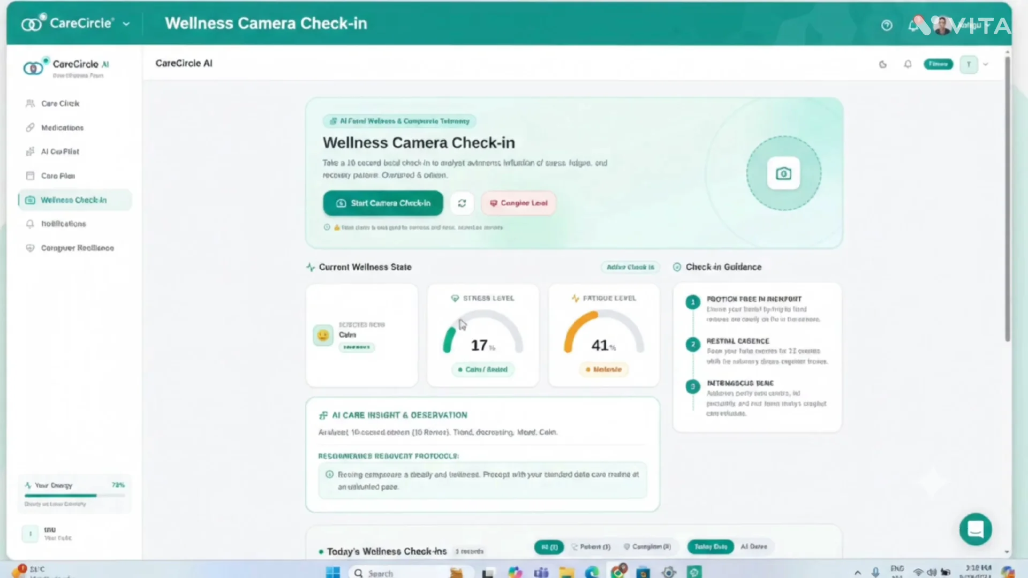Screen dimensions: 1028x578
Task: Click the profile avatar in green header
Action: (x=941, y=25)
